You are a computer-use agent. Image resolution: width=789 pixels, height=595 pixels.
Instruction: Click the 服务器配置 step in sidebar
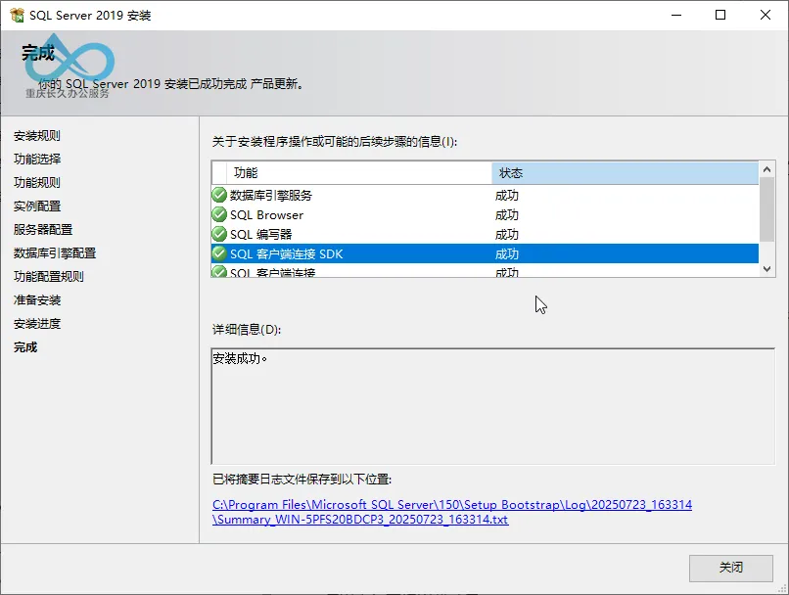coord(43,229)
